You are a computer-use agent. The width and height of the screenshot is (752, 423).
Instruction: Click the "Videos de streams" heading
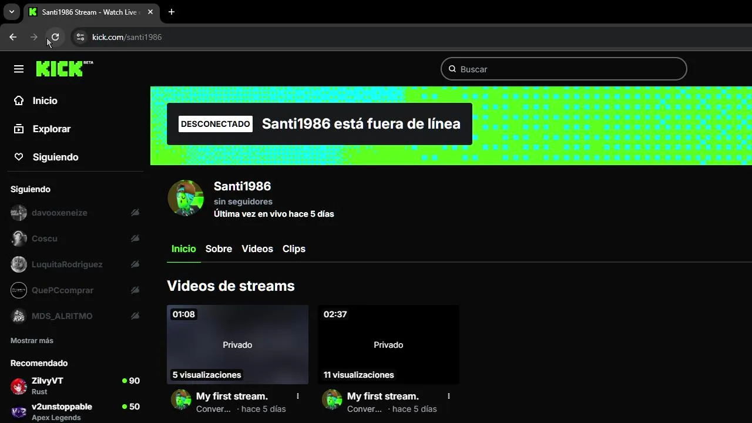point(231,286)
